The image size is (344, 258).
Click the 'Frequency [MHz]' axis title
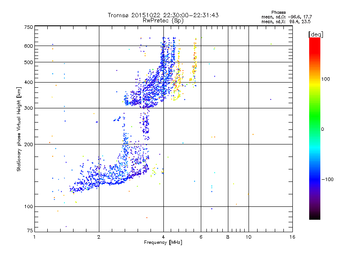163,243
